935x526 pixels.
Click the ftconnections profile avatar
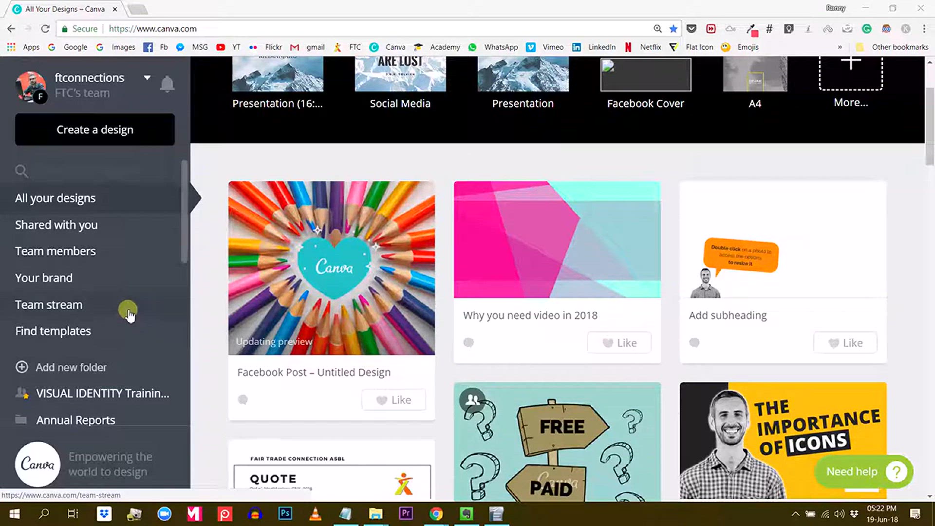coord(31,87)
